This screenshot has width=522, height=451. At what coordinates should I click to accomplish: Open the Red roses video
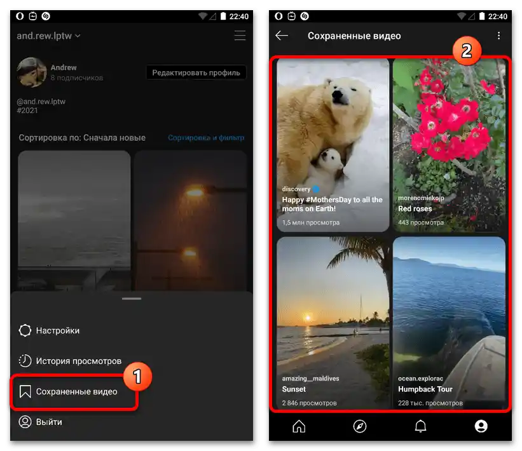pos(449,145)
